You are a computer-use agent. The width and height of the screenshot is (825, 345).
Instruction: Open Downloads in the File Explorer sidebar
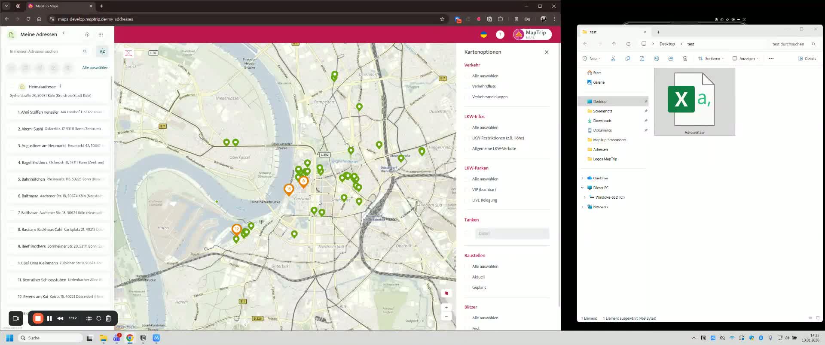pyautogui.click(x=602, y=121)
